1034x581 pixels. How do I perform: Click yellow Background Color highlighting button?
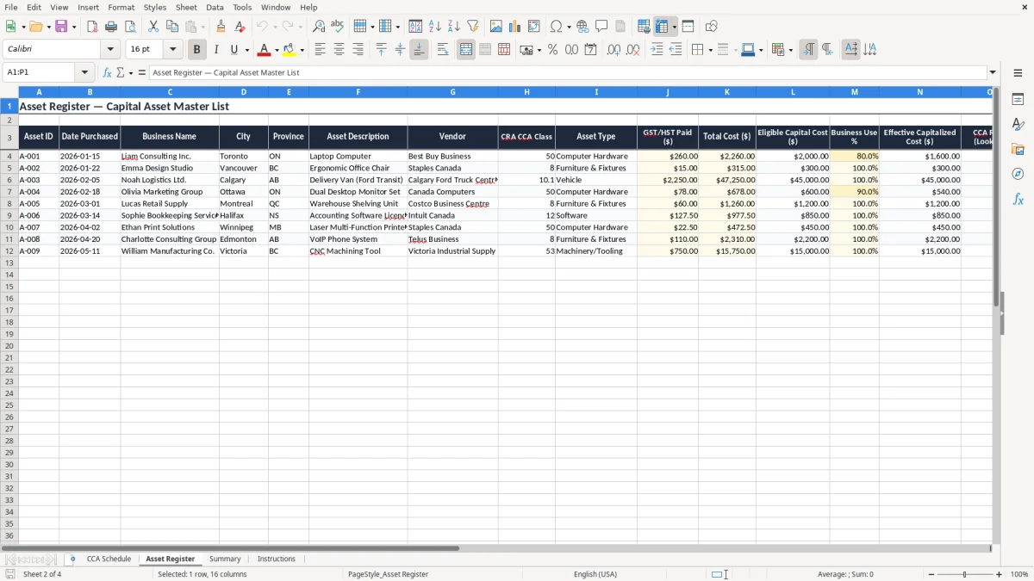(x=289, y=50)
